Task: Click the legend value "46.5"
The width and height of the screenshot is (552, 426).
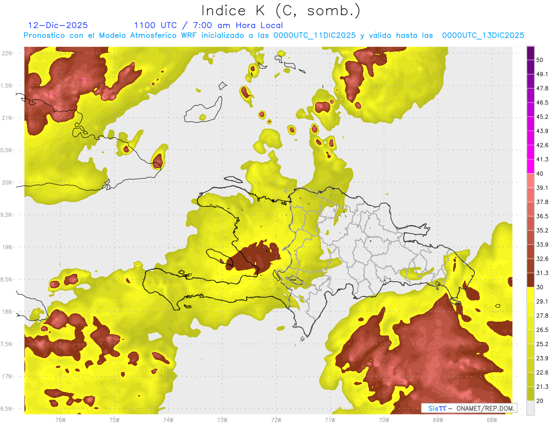Action: point(542,102)
